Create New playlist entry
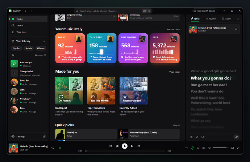Screen dimensions: 250x162 pyautogui.click(x=28, y=73)
